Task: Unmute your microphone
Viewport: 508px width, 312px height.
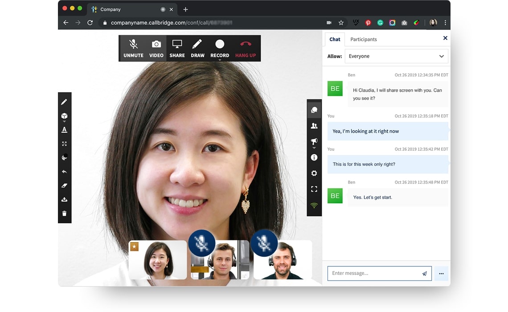Action: tap(133, 48)
